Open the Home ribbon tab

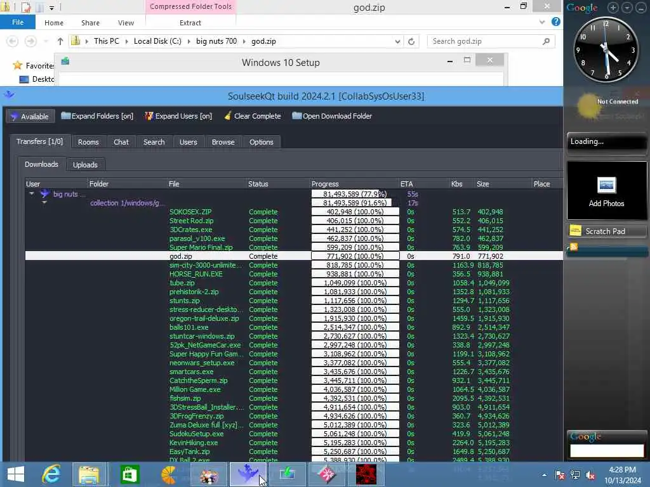tap(54, 23)
